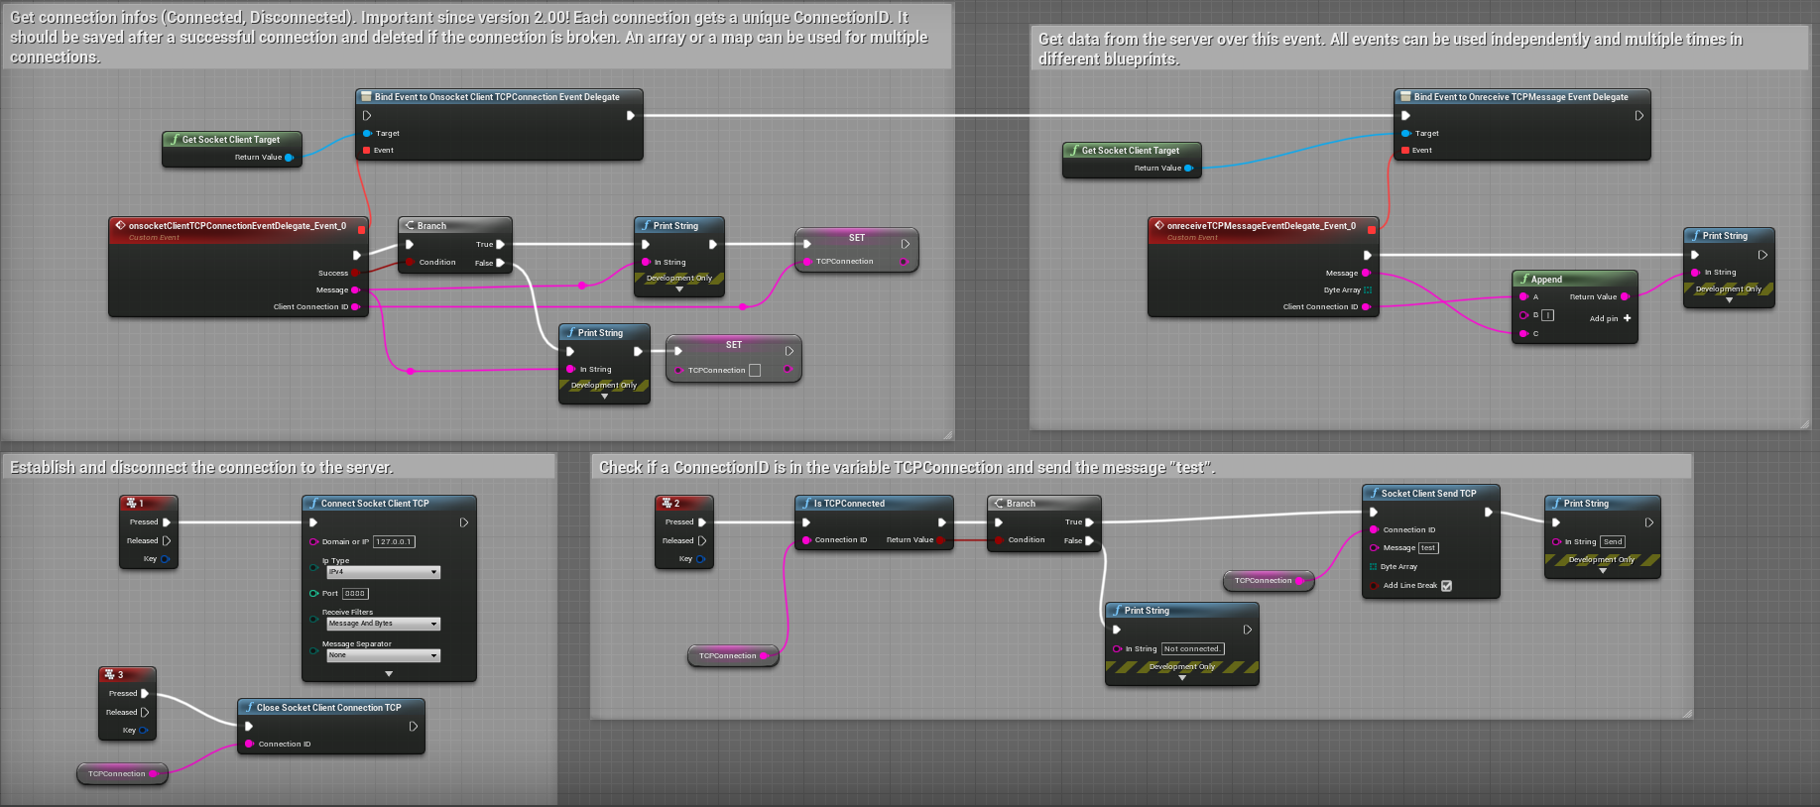1820x807 pixels.
Task: Click custom event icon on onreceiveTCPMessageEventDelegate_Event_0
Action: pyautogui.click(x=1158, y=226)
